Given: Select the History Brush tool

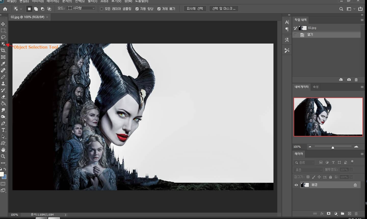Looking at the screenshot, I should 3,90.
